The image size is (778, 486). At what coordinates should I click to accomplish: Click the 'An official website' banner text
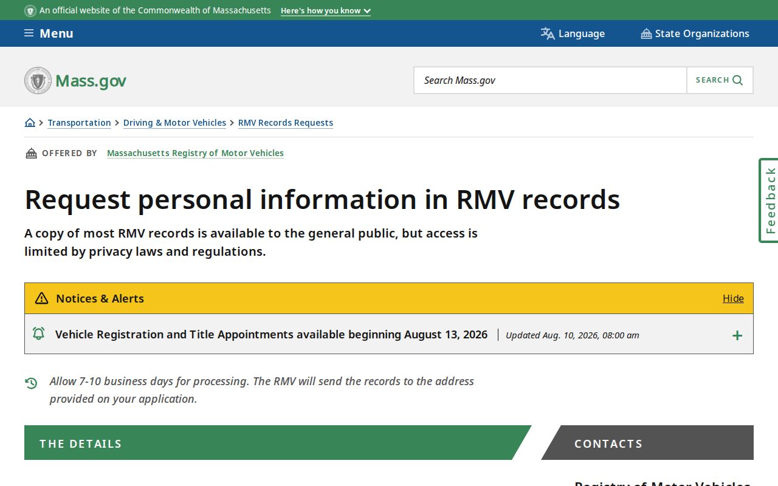[x=155, y=10]
